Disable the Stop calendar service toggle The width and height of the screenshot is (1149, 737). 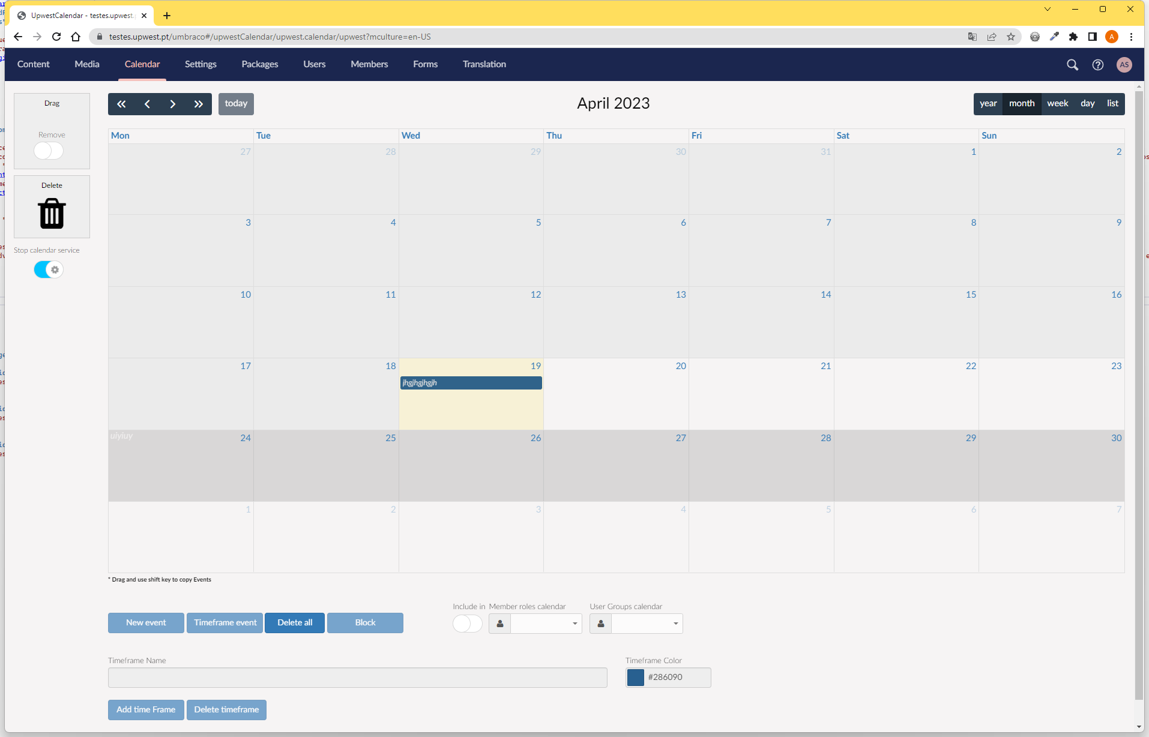pos(49,269)
